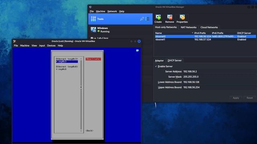This screenshot has width=257, height=144.
Task: Click the 192.168.56.1/24 IPv4 prefix cell
Action: (202, 36)
